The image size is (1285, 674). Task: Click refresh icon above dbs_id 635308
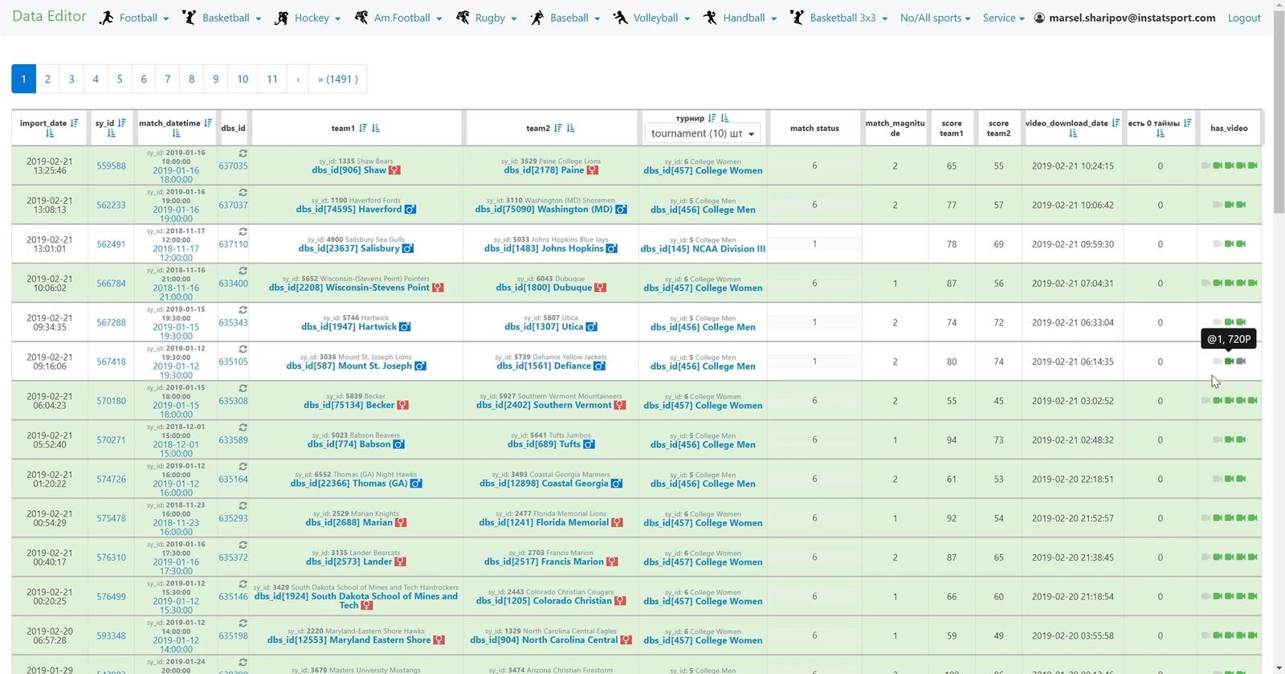pyautogui.click(x=243, y=388)
